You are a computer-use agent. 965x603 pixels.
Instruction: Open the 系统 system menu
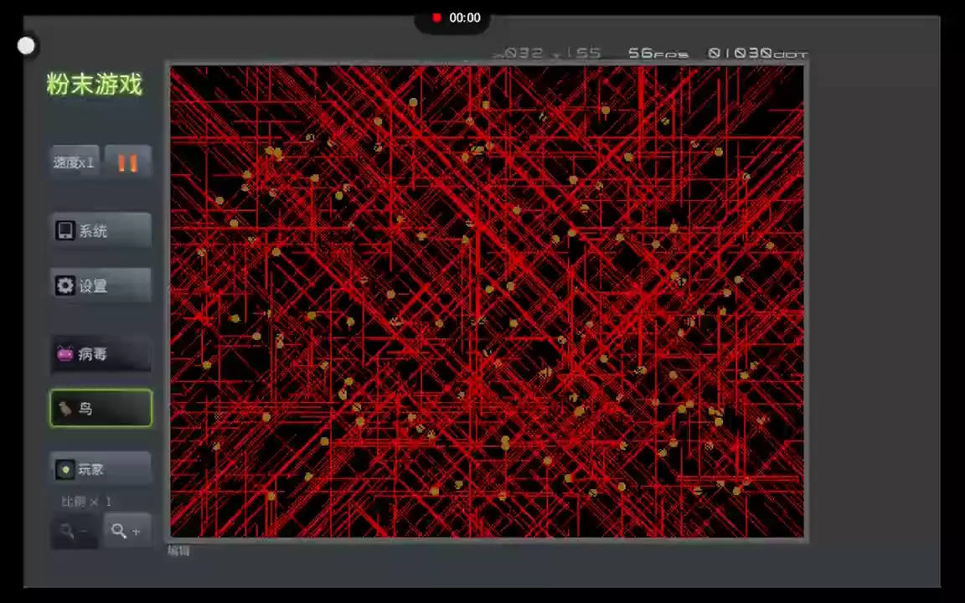point(101,231)
